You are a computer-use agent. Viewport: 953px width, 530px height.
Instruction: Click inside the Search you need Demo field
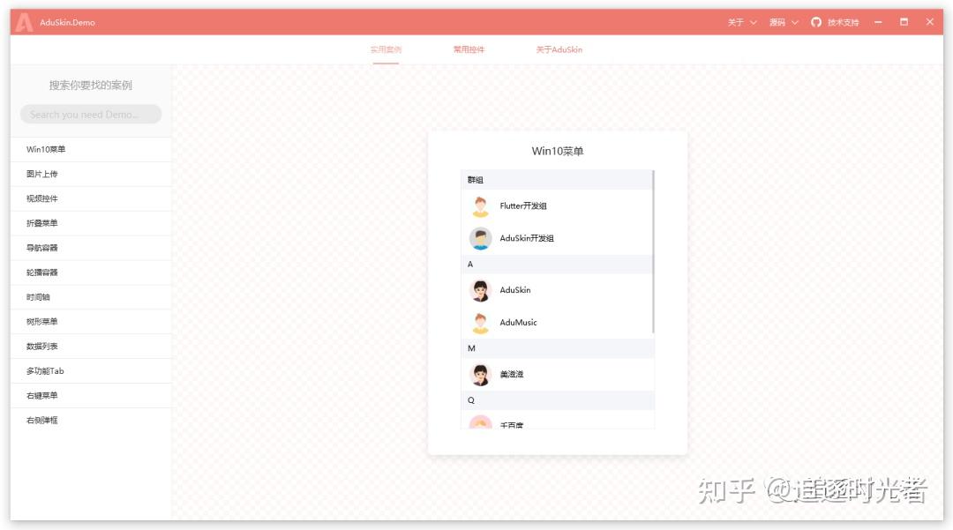click(91, 114)
